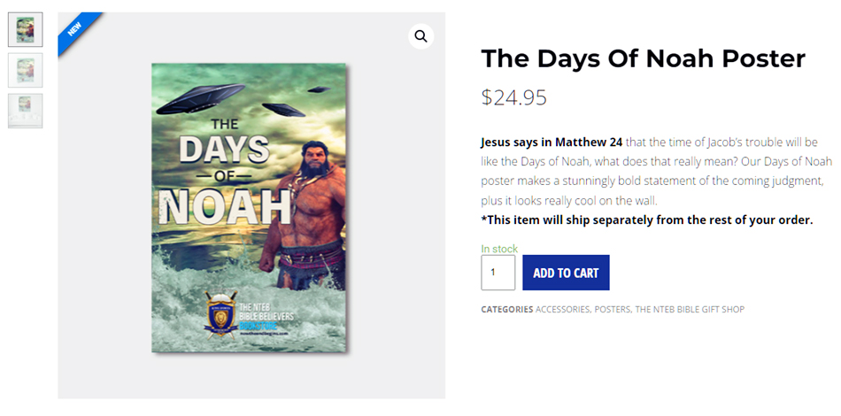Click the green In stock label
841x416 pixels.
click(x=499, y=249)
